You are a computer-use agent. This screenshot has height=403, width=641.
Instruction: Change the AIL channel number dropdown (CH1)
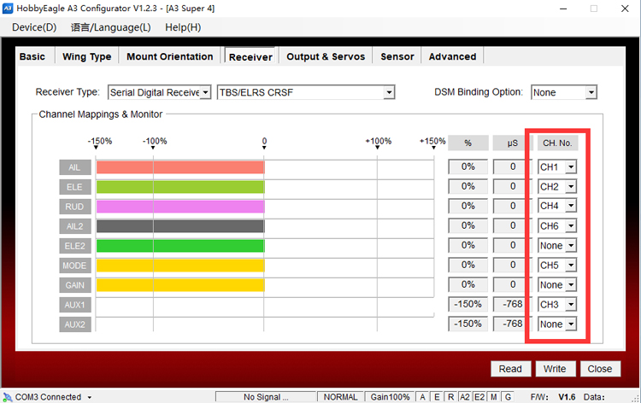coord(570,166)
